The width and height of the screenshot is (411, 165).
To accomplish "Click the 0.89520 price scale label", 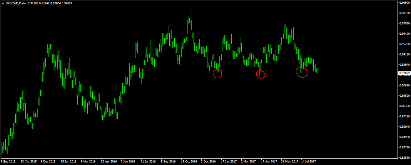I will pyautogui.click(x=404, y=95).
